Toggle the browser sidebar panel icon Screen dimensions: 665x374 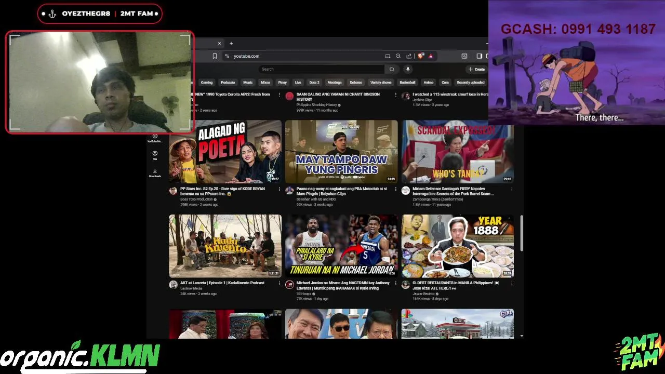(479, 56)
